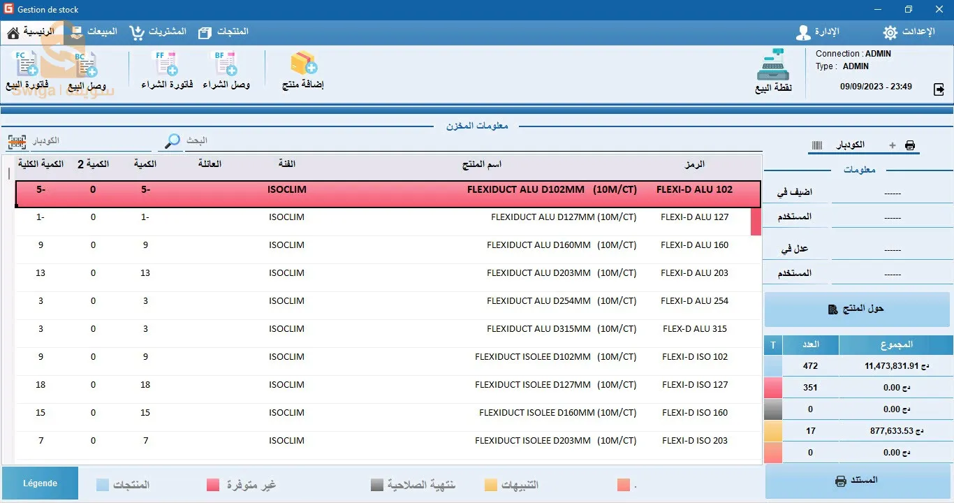
Task: Open the الإعدادت settings menu
Action: click(909, 32)
